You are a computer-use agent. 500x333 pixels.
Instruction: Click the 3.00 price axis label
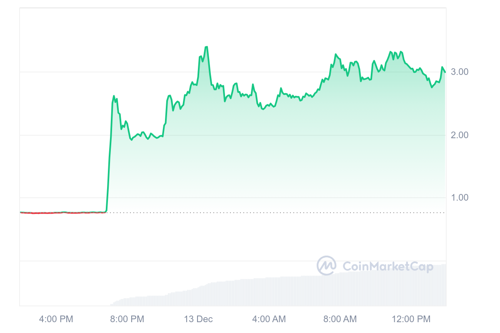(460, 72)
